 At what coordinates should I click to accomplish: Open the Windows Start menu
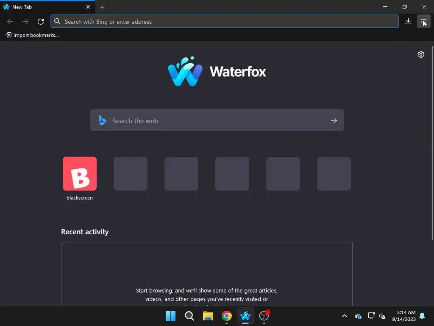click(x=170, y=316)
